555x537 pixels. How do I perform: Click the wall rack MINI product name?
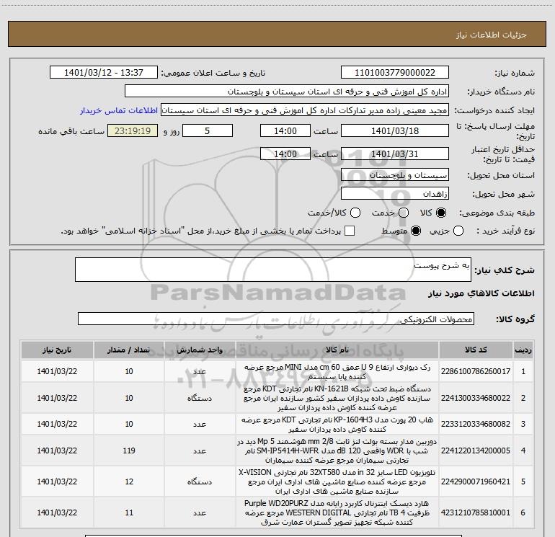337,372
